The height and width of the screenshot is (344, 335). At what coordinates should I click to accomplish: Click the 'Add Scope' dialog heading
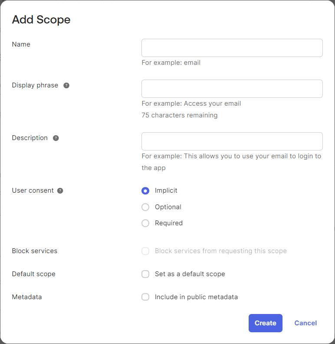pos(41,20)
